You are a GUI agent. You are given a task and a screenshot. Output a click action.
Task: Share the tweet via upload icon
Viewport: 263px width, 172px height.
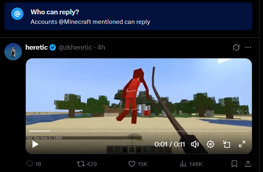[x=248, y=164]
